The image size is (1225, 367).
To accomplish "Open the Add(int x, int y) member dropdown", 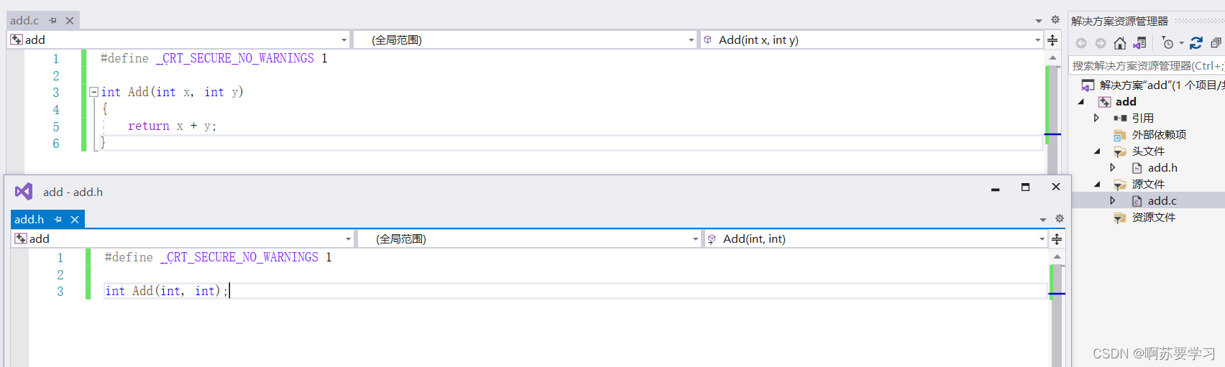I will (1037, 40).
